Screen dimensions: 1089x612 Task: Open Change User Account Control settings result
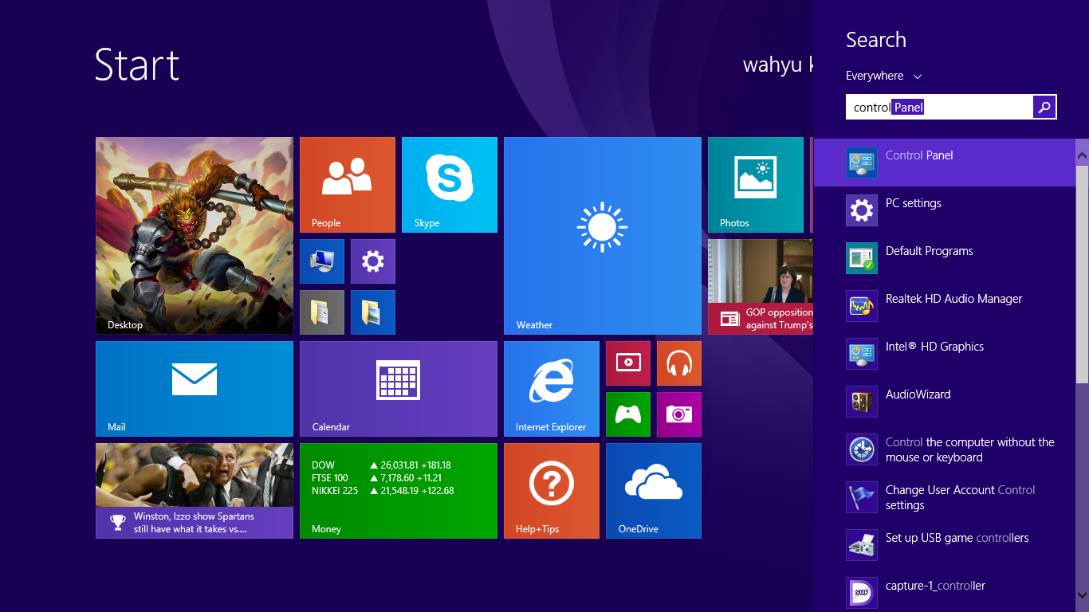[x=945, y=497]
